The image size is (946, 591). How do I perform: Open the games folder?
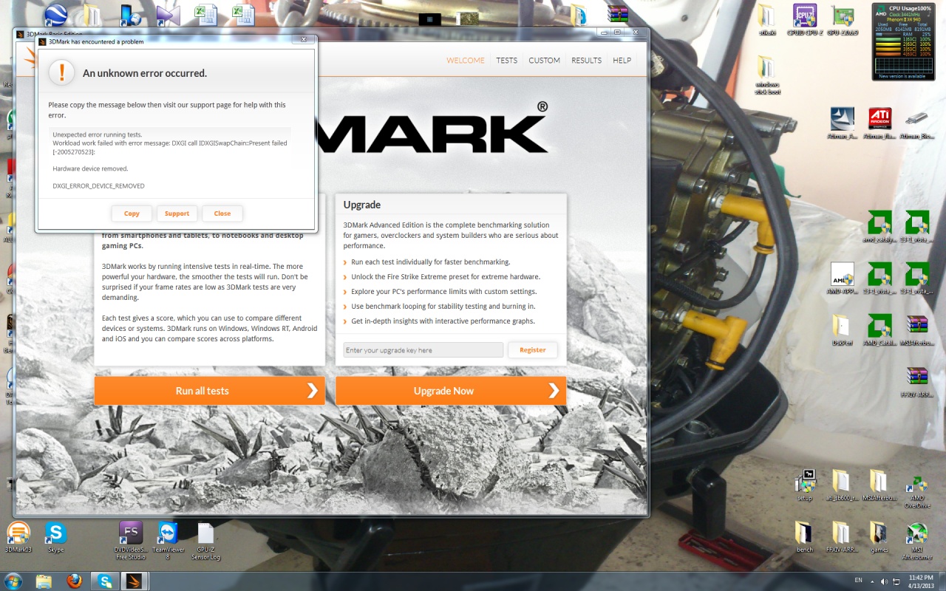879,537
